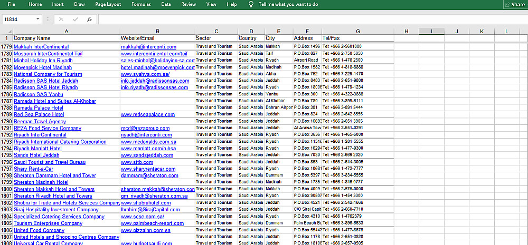Expand the Name Box dropdown arrow
This screenshot has height=245, width=528.
coord(38,19)
